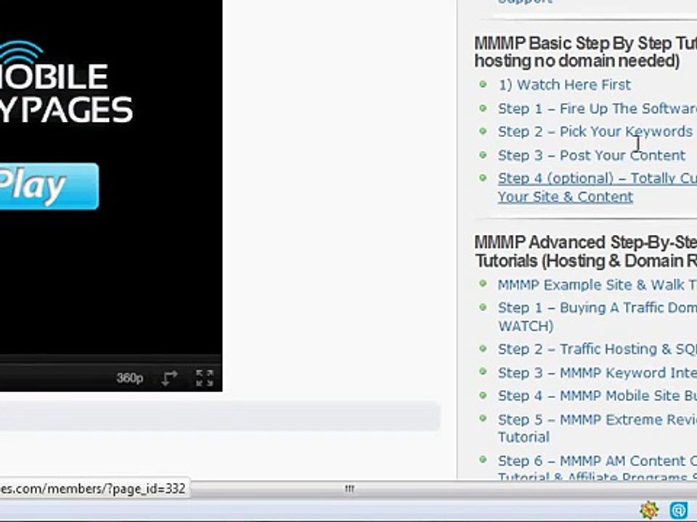Open "Step 1 – Buying A Traffic Domain" link
Screen dimensions: 697x522
tap(597, 317)
